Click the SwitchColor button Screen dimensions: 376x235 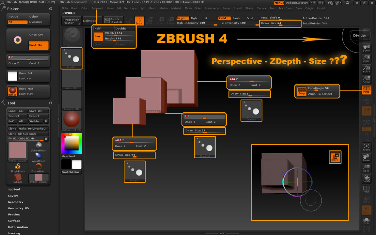click(71, 172)
